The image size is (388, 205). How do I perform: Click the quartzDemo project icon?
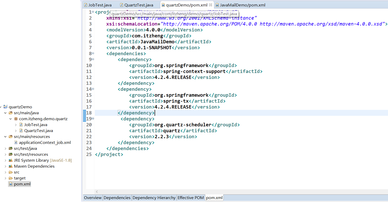coord(5,107)
